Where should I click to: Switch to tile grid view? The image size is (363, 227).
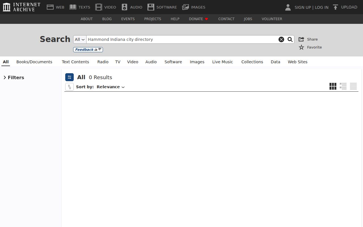point(333,86)
